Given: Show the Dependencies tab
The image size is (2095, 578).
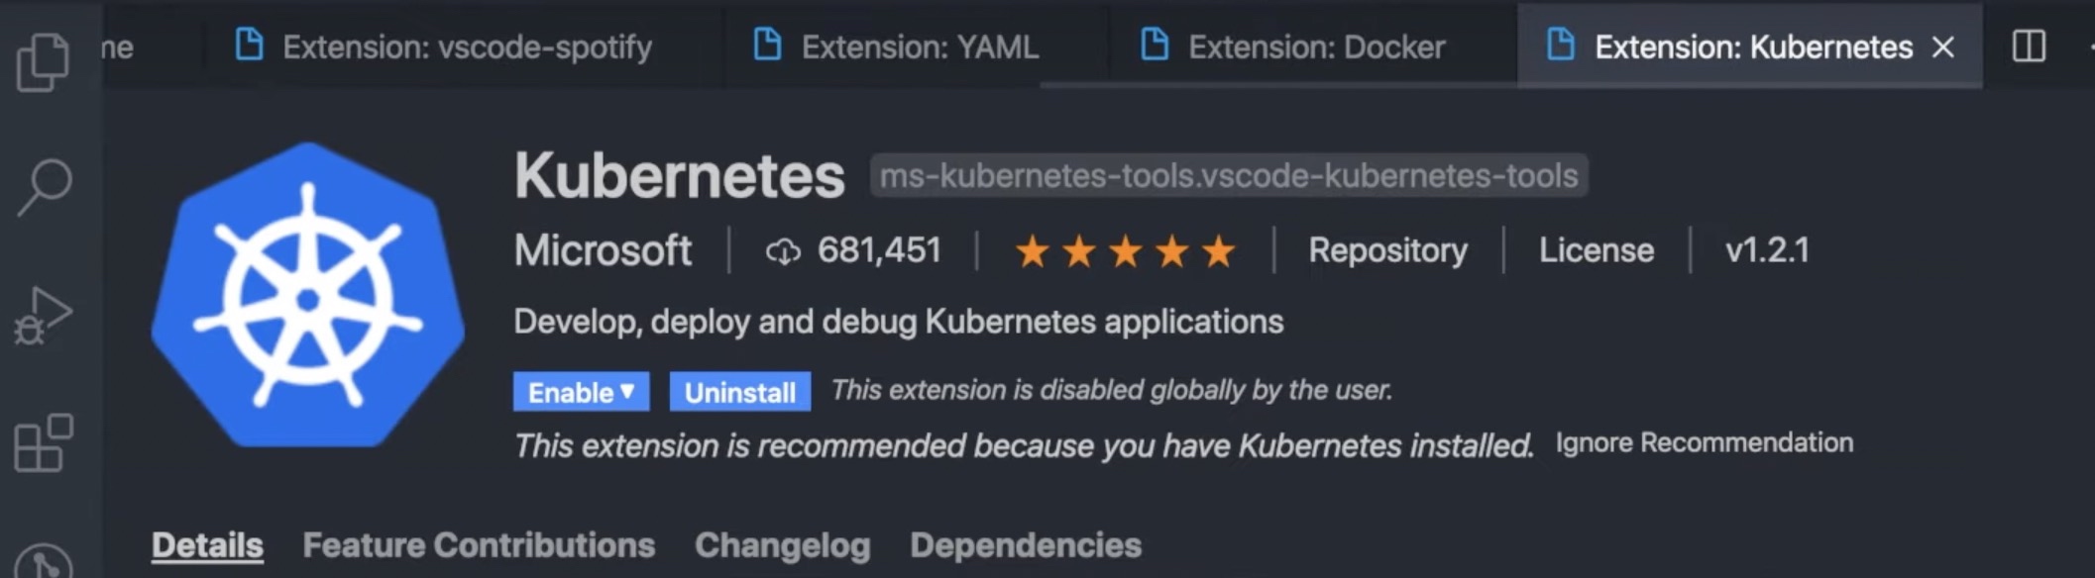Looking at the screenshot, I should (x=1025, y=544).
